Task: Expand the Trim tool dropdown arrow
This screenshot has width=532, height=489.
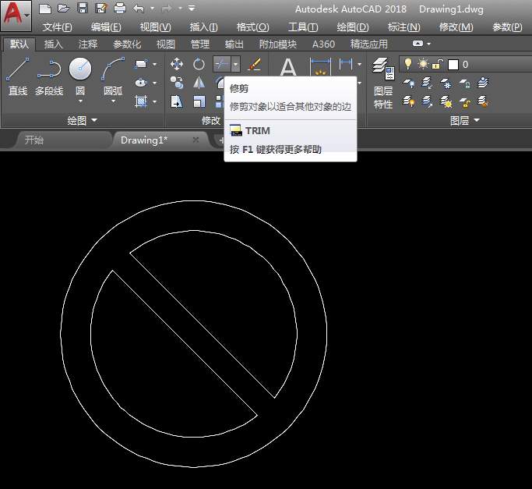Action: click(235, 64)
